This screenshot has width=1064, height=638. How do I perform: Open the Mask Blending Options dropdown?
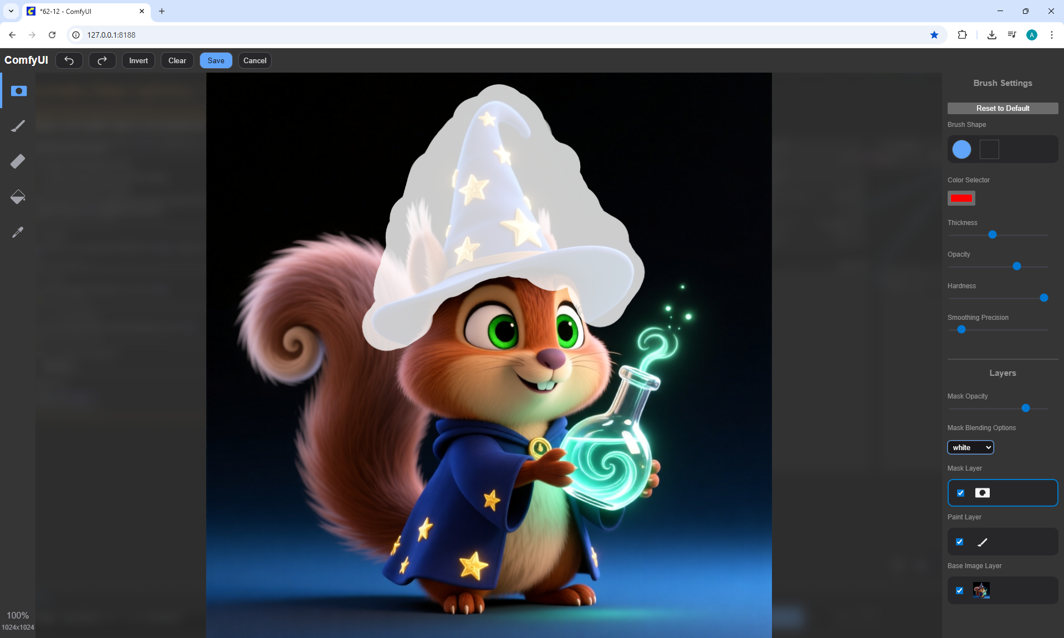(970, 447)
